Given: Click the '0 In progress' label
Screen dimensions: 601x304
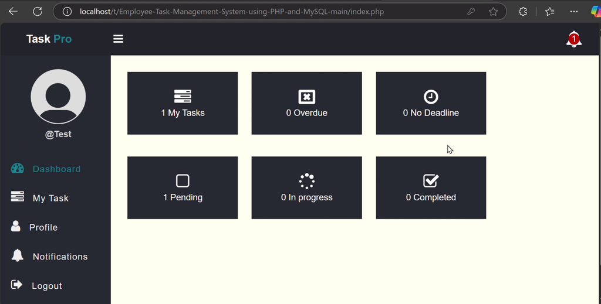Looking at the screenshot, I should coord(306,197).
